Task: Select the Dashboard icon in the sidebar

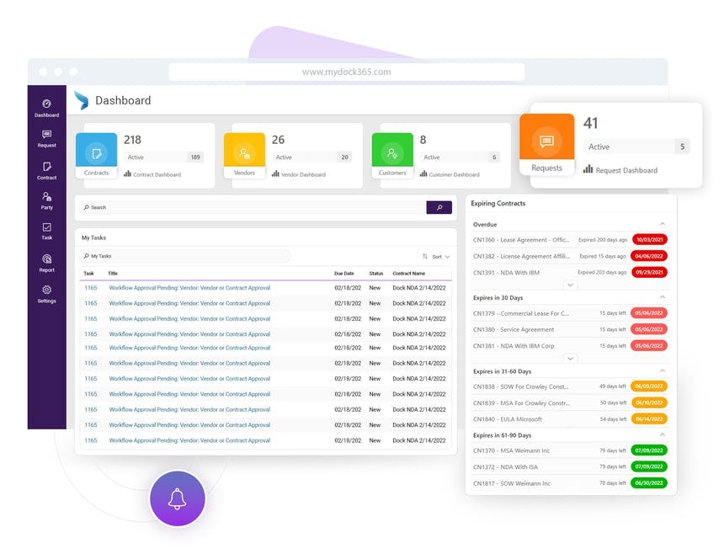Action: (46, 104)
